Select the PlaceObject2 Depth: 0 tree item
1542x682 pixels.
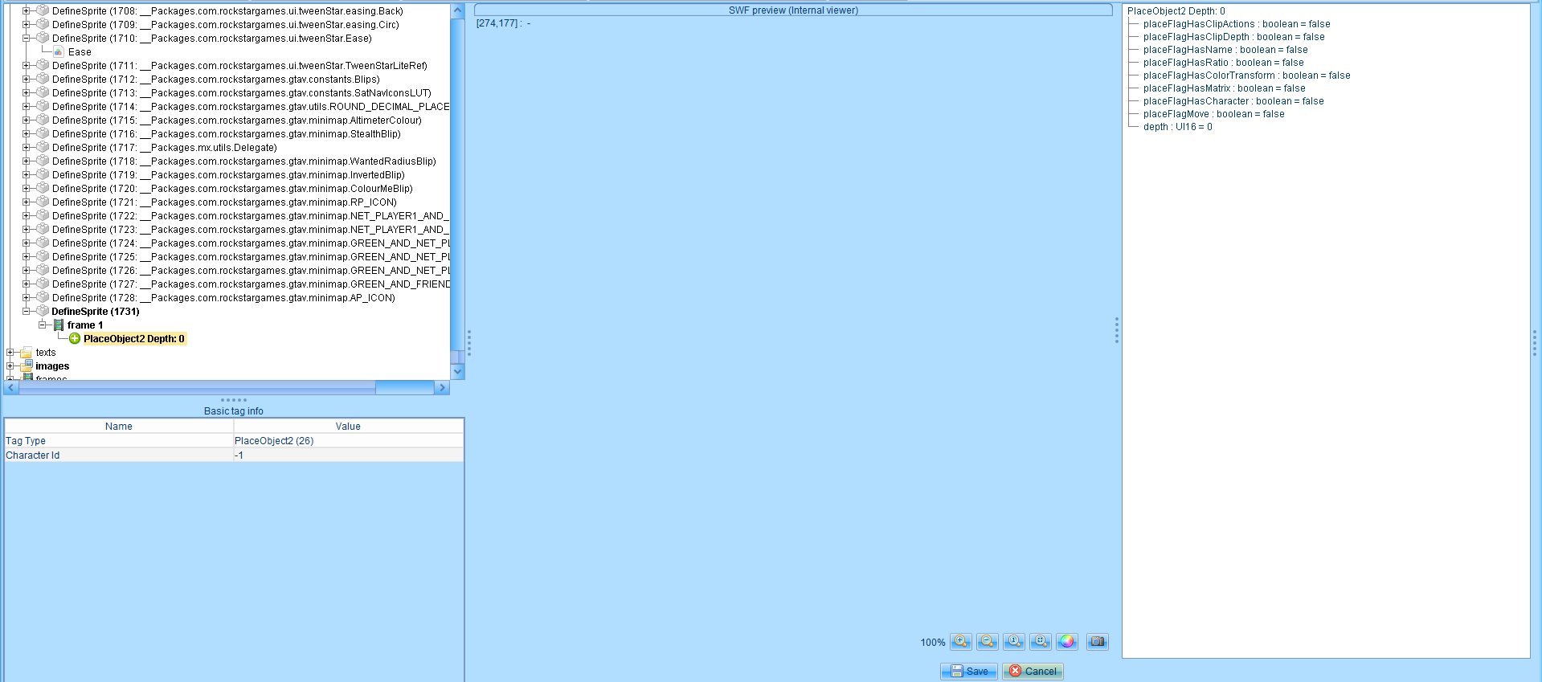134,339
